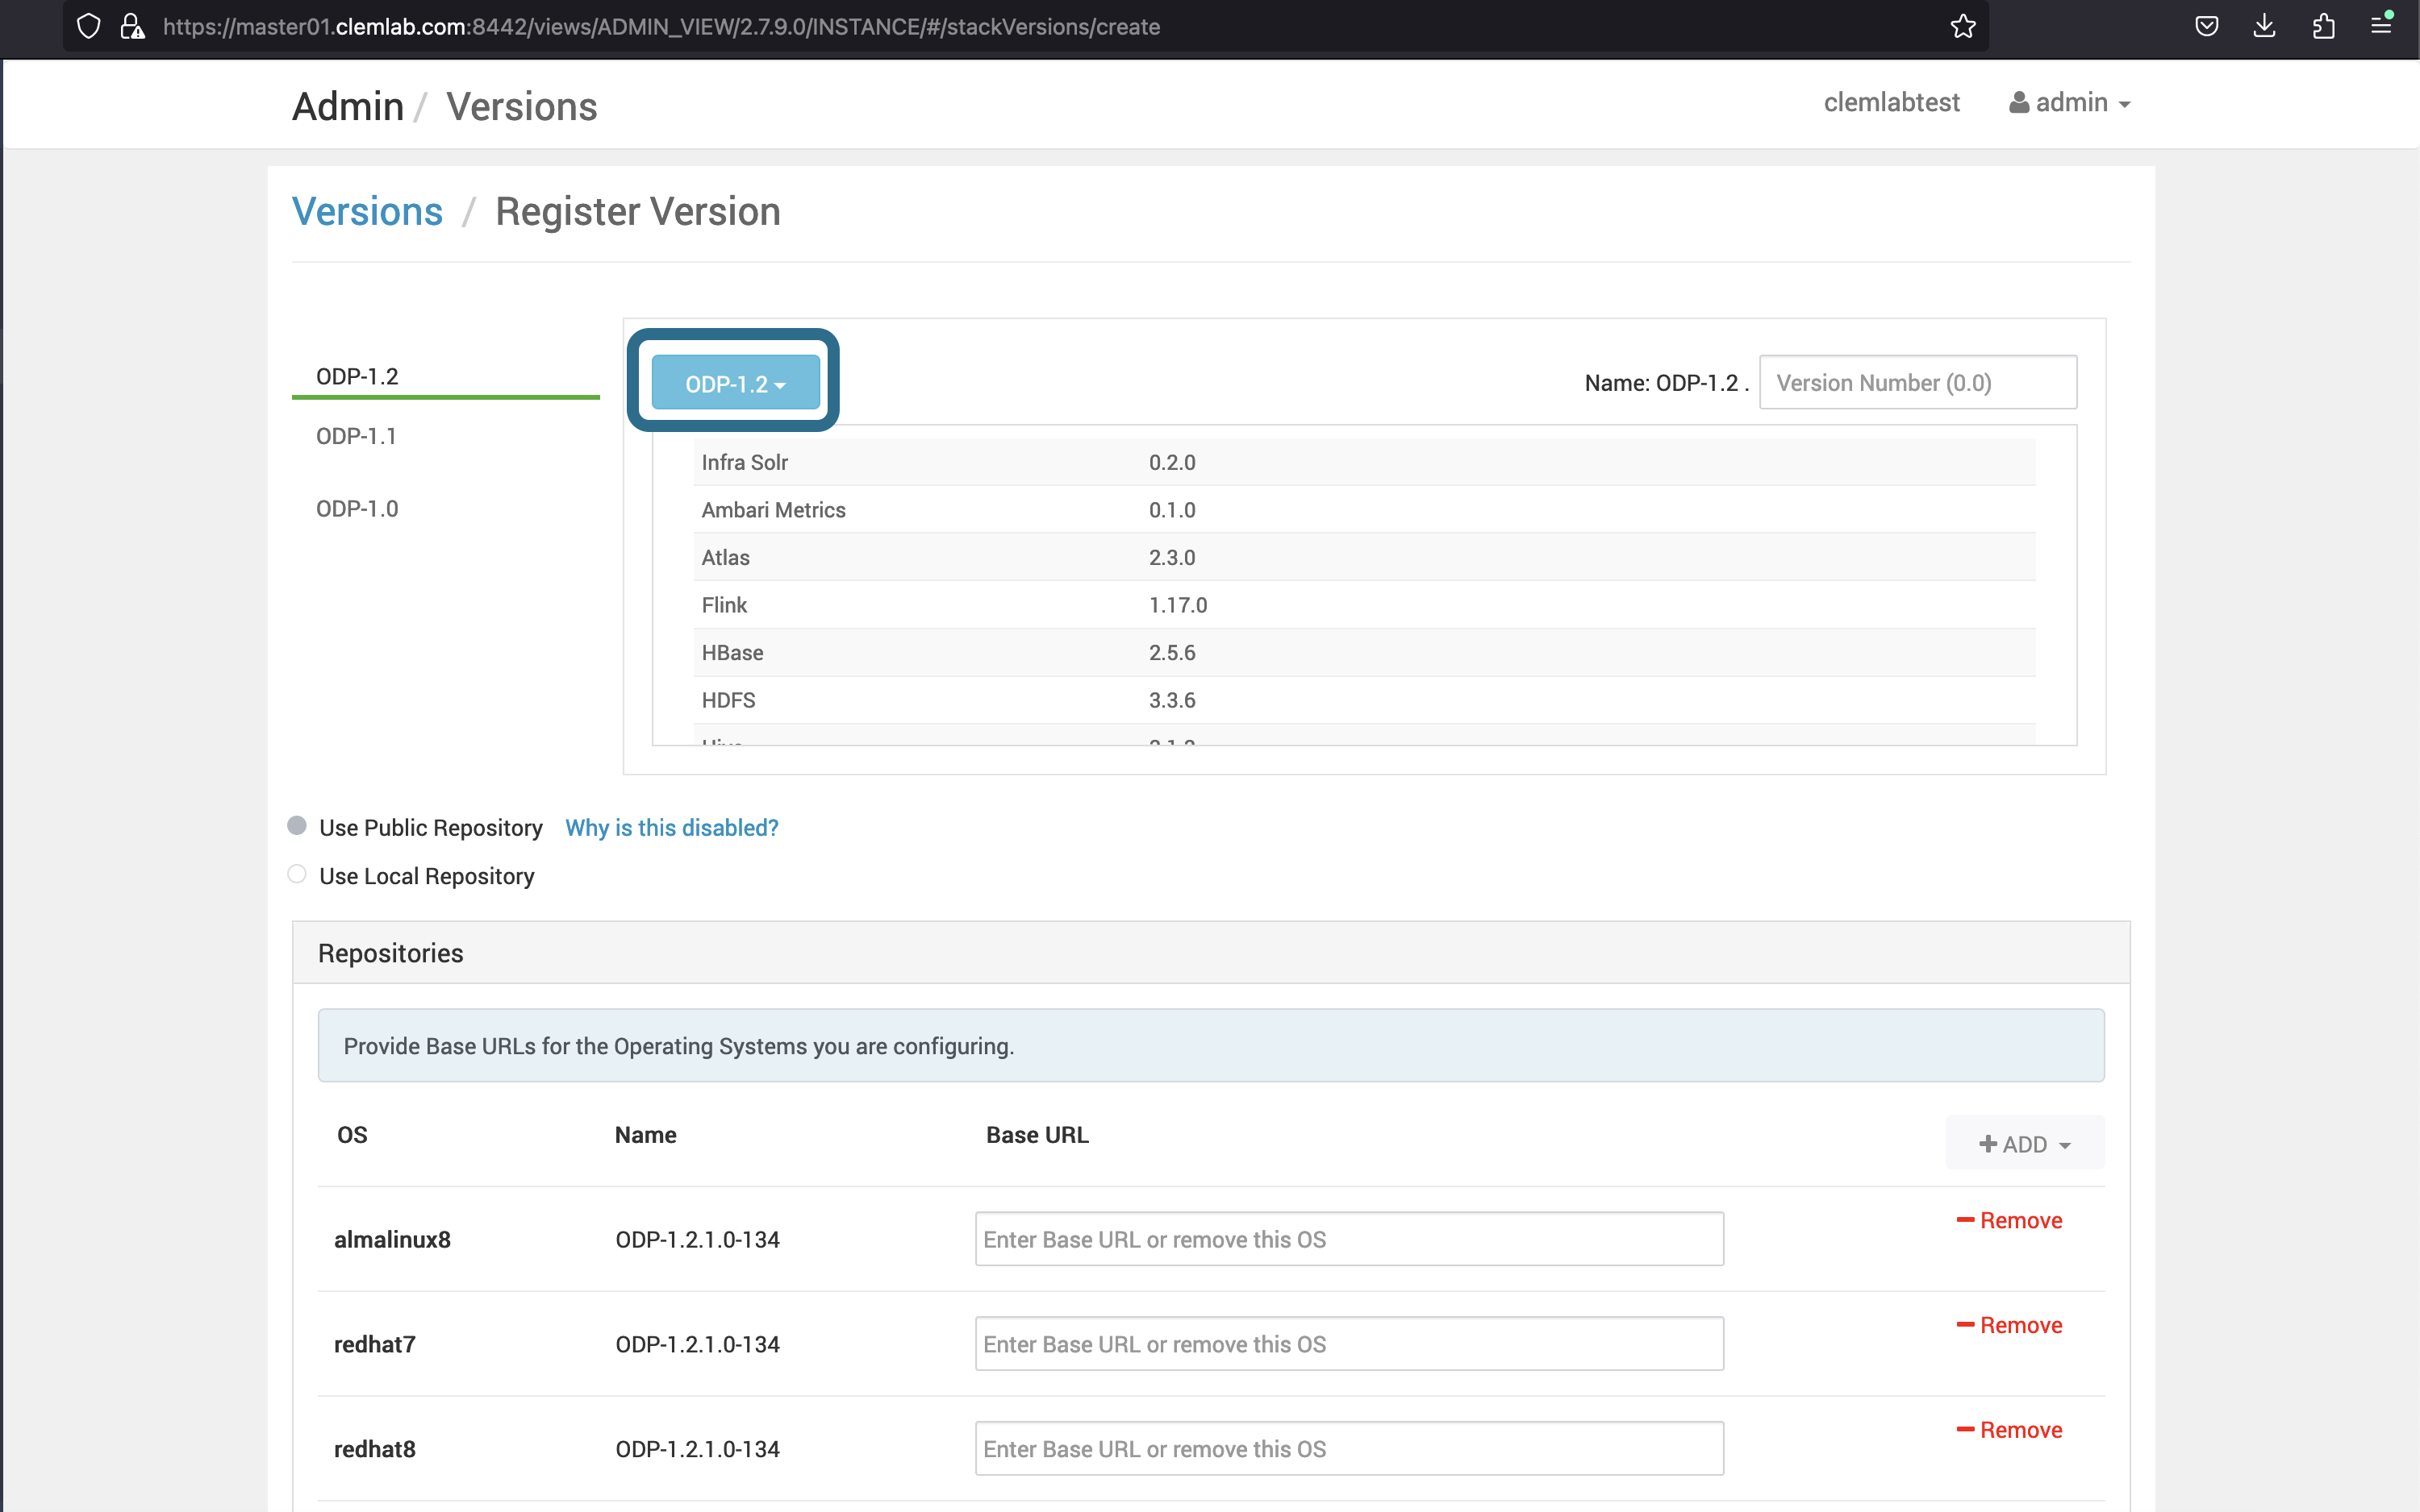Viewport: 2420px width, 1512px height.
Task: Remove almalinux8 repository entry
Action: click(2007, 1221)
